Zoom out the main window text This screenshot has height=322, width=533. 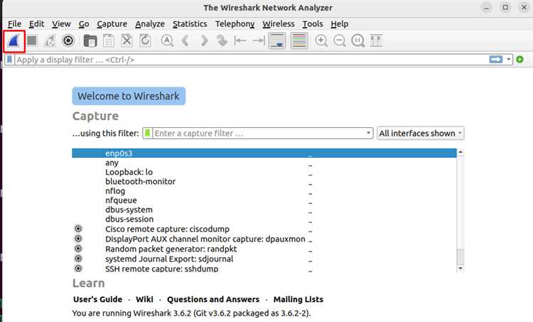tap(340, 41)
